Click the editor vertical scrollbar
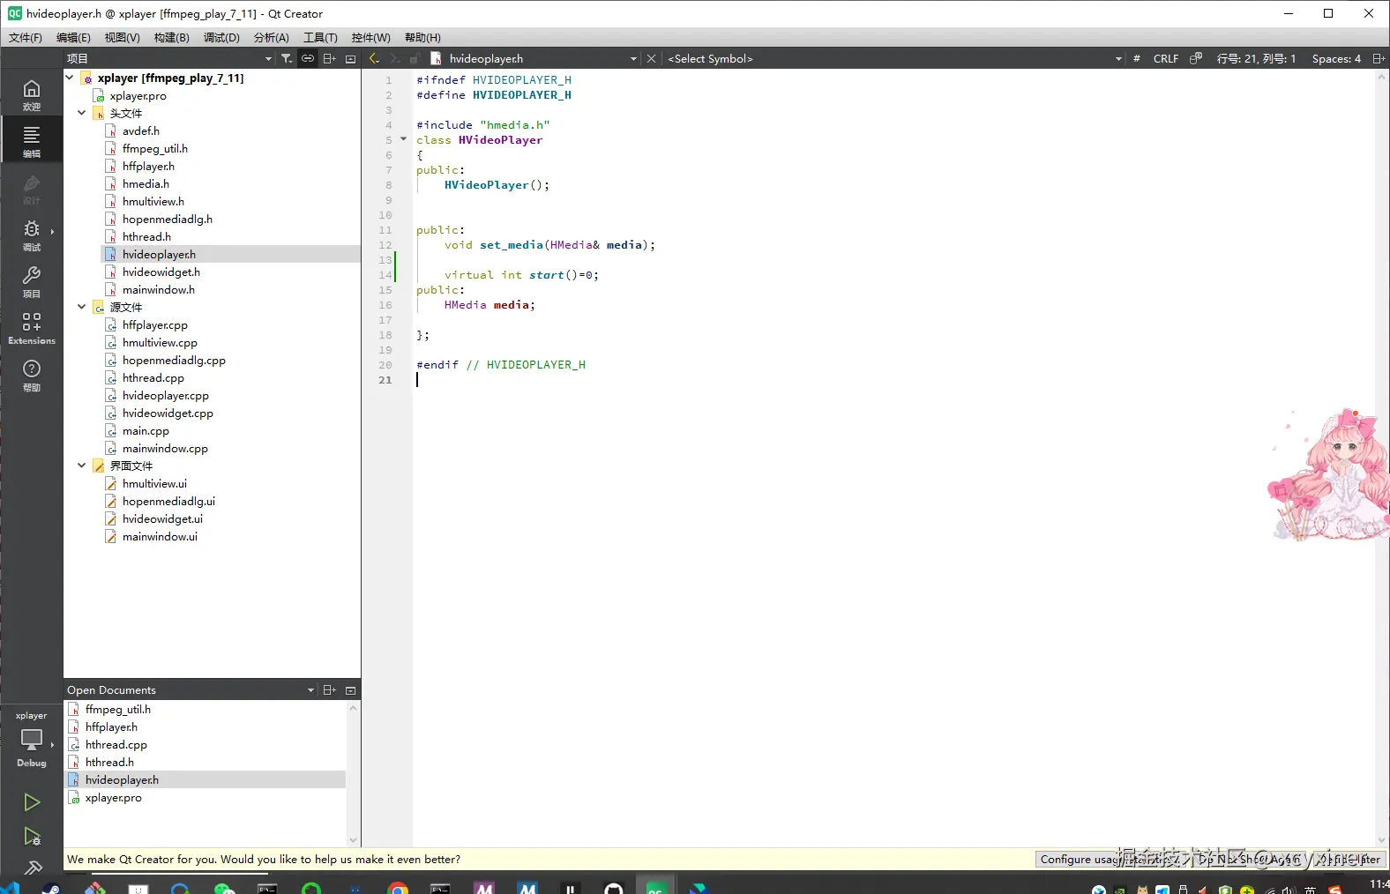Image resolution: width=1390 pixels, height=894 pixels. [1381, 458]
